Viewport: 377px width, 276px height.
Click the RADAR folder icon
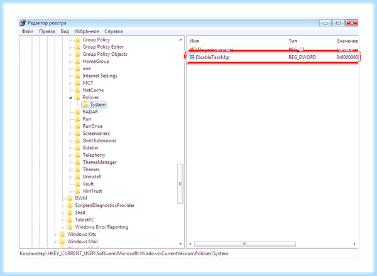(77, 112)
